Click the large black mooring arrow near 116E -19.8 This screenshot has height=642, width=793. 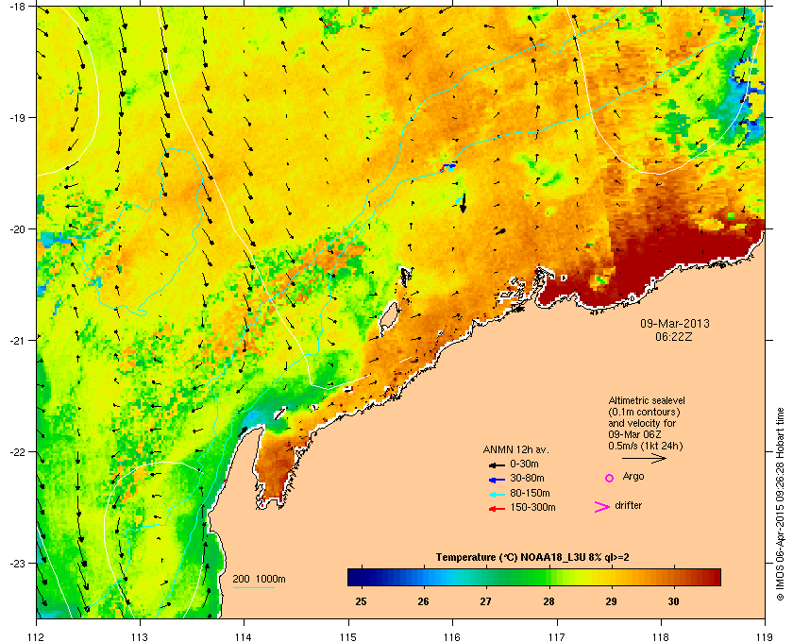(x=463, y=203)
